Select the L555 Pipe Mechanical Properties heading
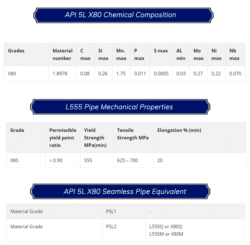 120,107
